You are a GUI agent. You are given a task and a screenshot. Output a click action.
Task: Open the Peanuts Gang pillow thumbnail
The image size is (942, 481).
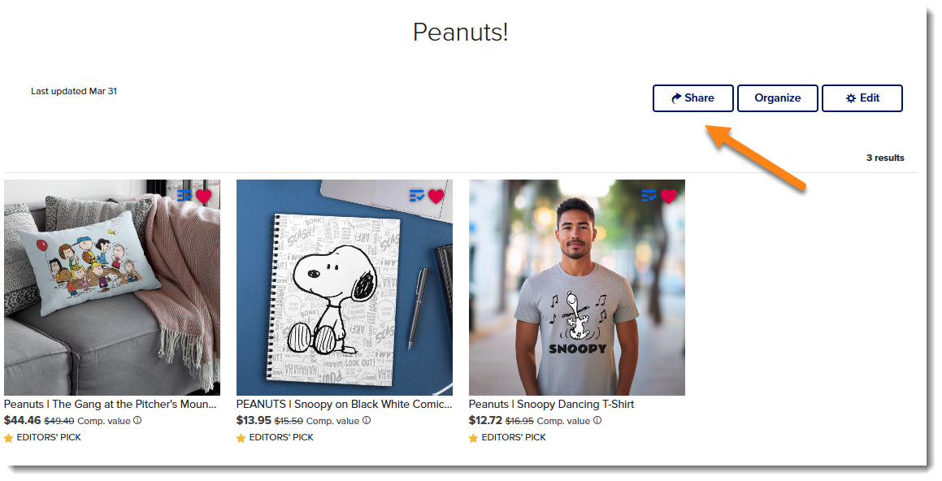click(112, 288)
